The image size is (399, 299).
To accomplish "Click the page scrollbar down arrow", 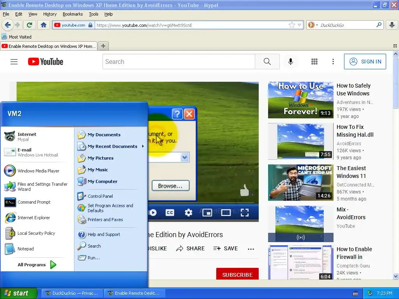I will coord(395,276).
